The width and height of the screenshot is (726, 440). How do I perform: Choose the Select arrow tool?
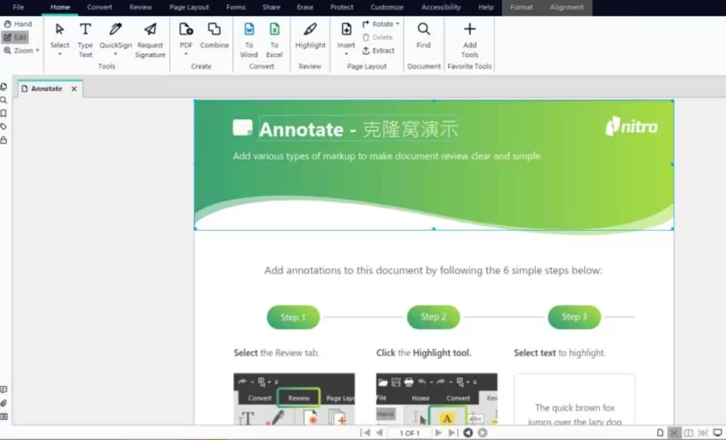point(59,30)
